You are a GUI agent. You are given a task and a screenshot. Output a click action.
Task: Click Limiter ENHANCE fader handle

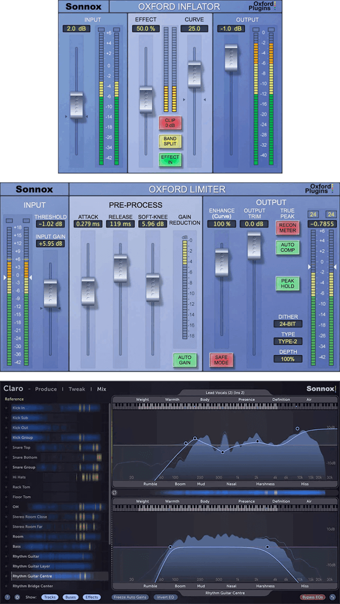(x=221, y=263)
